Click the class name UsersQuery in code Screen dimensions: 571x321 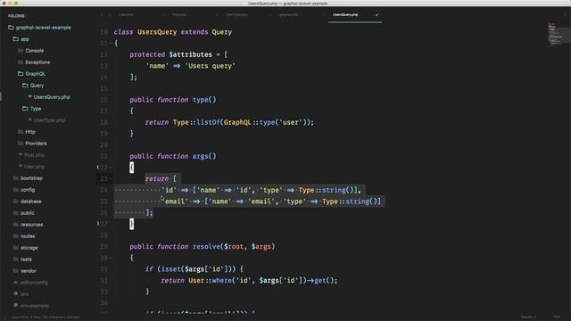pyautogui.click(x=157, y=32)
